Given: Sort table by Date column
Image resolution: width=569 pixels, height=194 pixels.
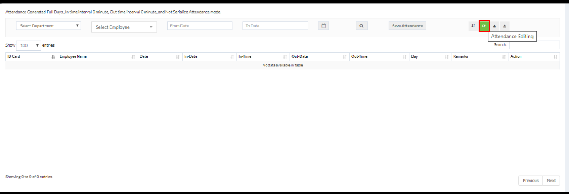Looking at the screenshot, I should pyautogui.click(x=160, y=56).
